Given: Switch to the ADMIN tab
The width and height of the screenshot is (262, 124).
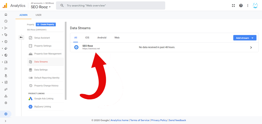Looking at the screenshot, I should [23, 15].
